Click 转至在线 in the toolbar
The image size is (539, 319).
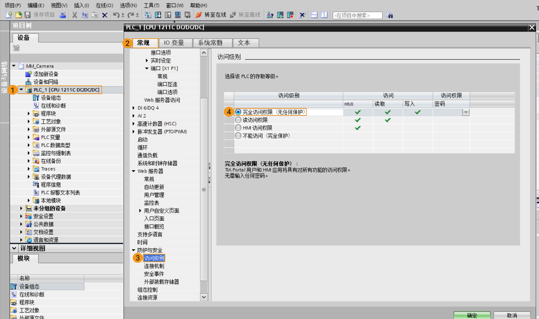[x=213, y=15]
